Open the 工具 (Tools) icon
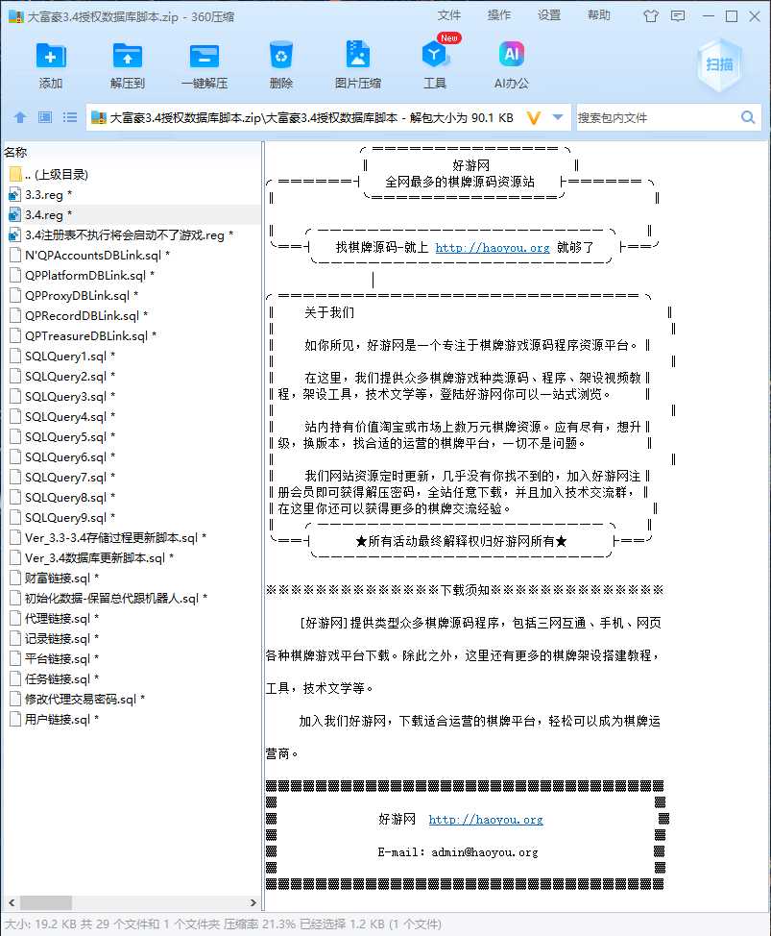Screen dimensions: 771x936 coord(434,55)
